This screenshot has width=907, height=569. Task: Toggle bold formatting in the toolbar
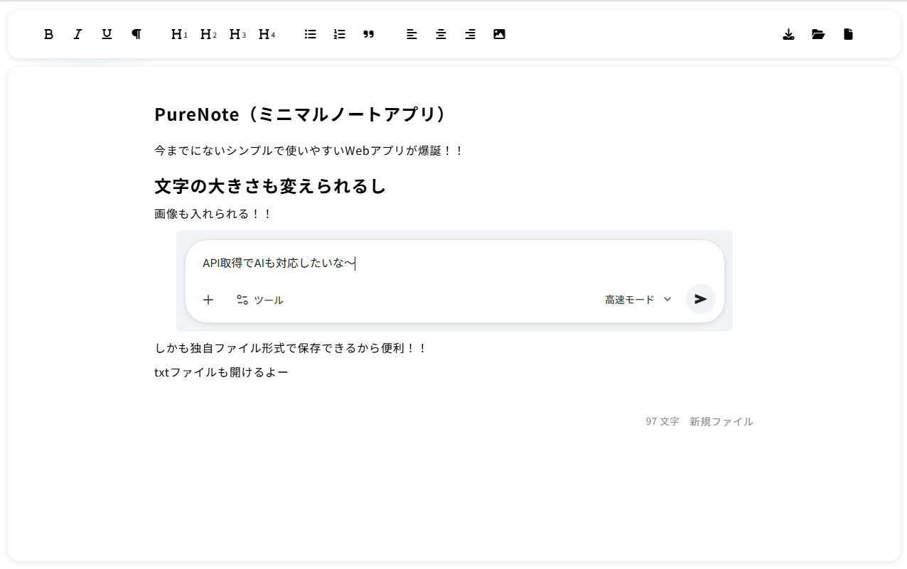click(48, 34)
